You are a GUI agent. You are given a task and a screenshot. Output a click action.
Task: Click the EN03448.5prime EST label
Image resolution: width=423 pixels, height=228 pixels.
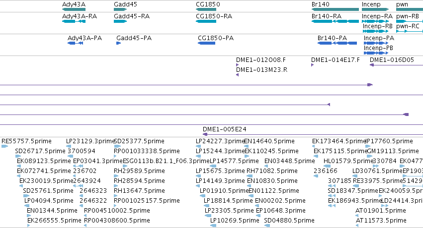point(289,161)
